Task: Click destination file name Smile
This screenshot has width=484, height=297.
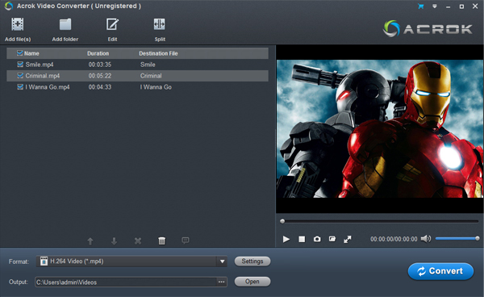Action: (x=148, y=65)
